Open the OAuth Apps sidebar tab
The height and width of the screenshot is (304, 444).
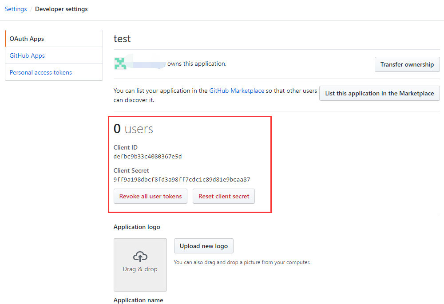click(x=54, y=39)
